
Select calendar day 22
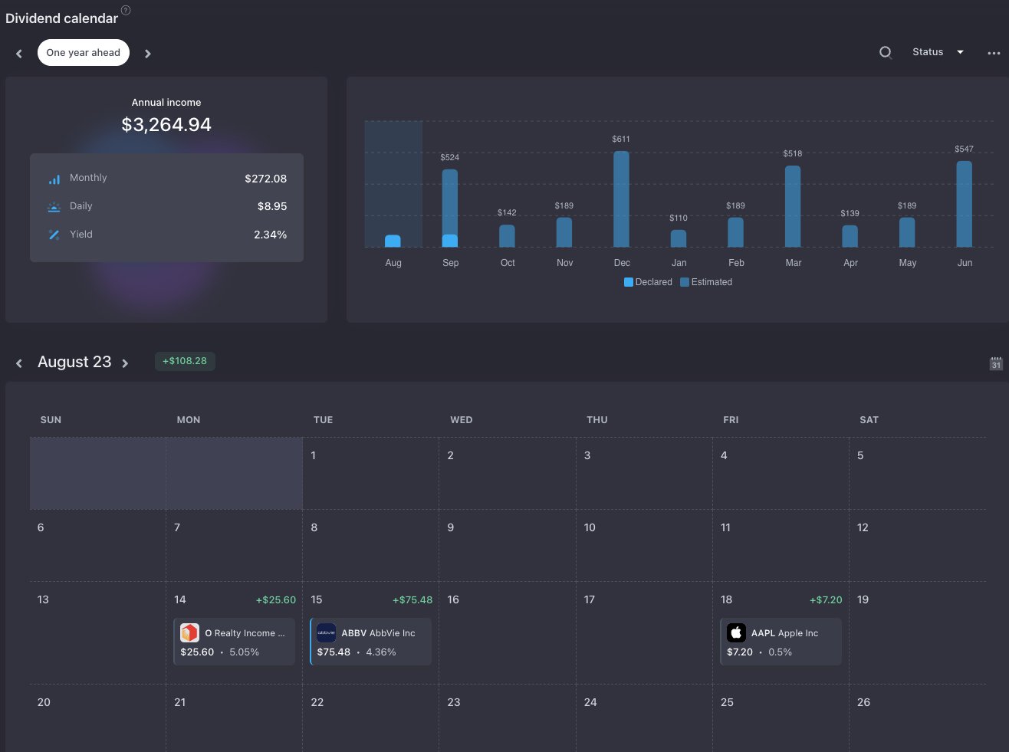pos(317,702)
